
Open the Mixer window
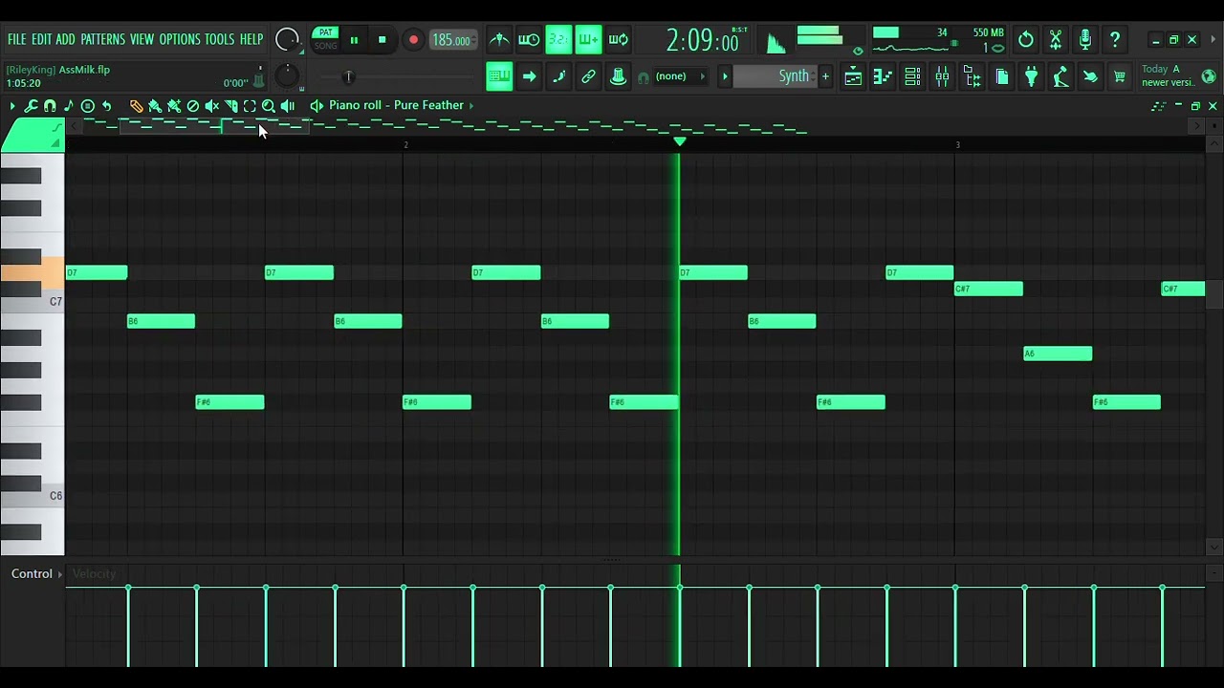[942, 76]
